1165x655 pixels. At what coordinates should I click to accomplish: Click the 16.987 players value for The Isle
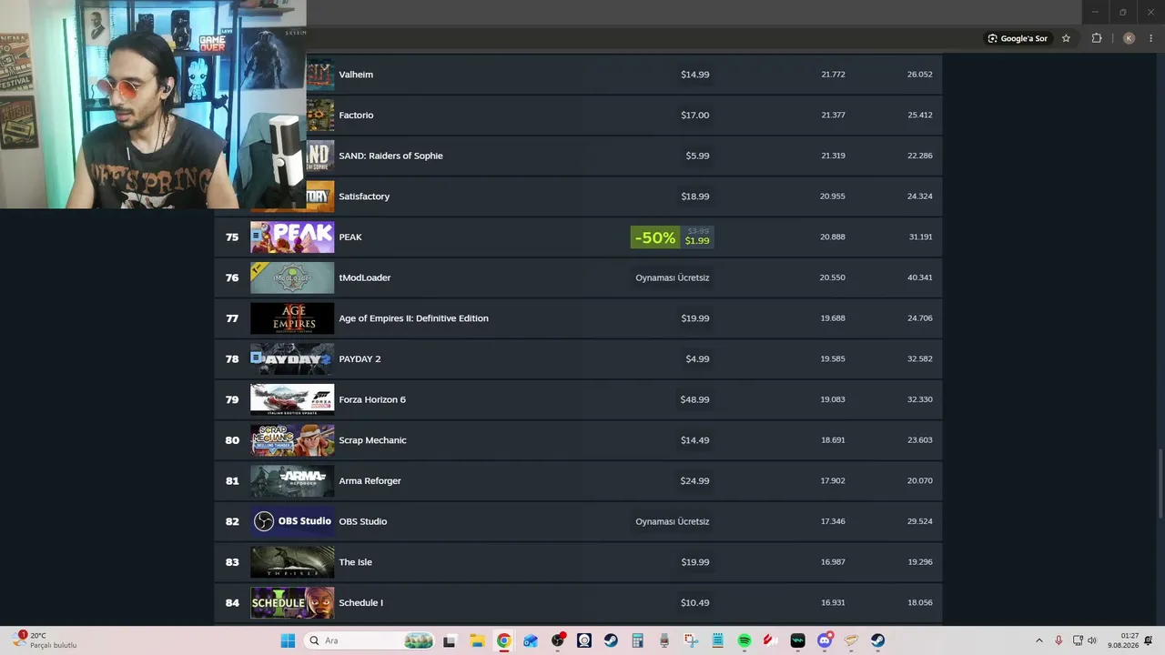[833, 562]
